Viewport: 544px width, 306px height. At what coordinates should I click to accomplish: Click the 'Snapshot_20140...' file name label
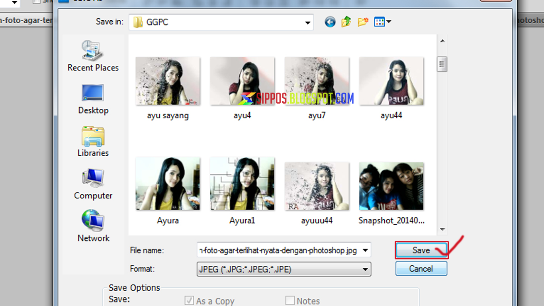click(391, 221)
